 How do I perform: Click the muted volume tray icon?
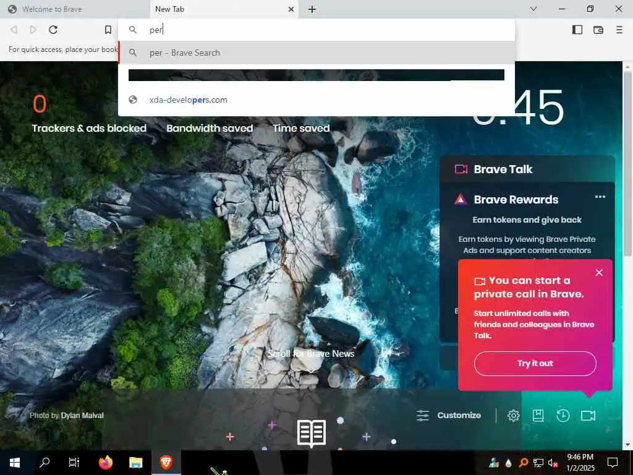pos(552,463)
